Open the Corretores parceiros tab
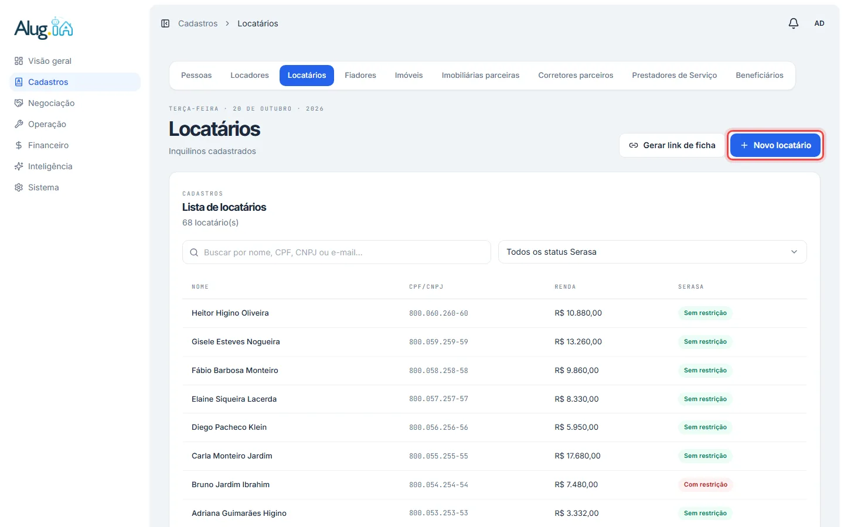The image size is (844, 527). 576,76
